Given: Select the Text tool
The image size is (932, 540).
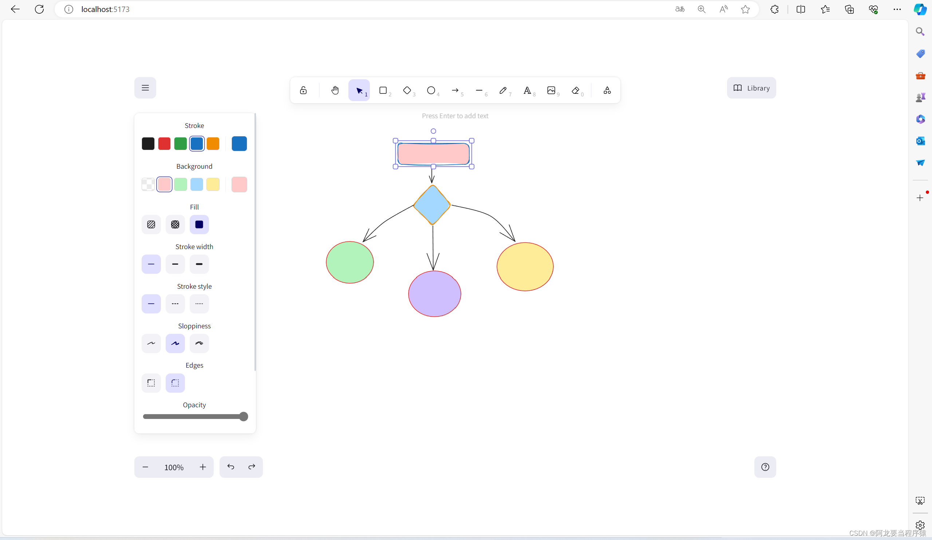Looking at the screenshot, I should click(527, 91).
